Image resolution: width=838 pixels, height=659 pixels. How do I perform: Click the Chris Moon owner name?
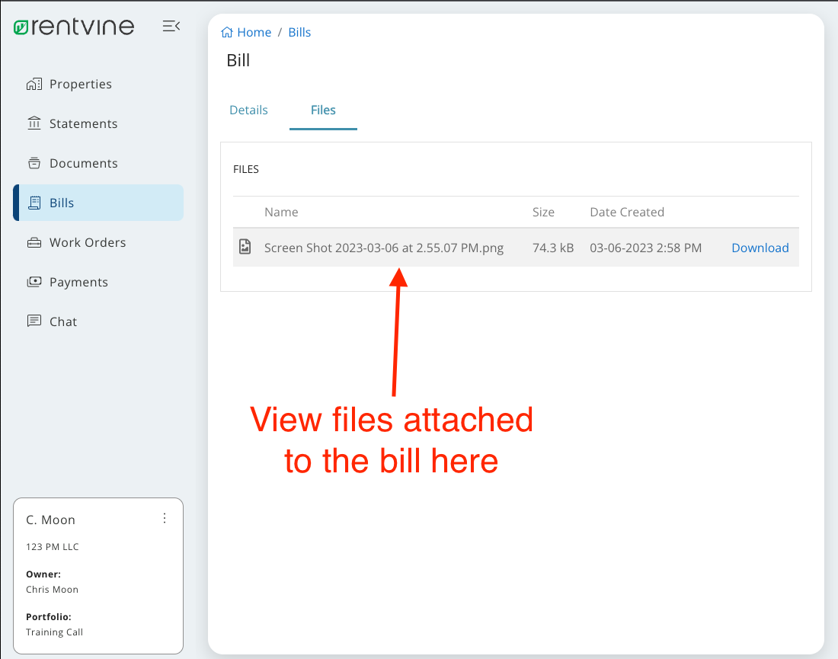click(x=52, y=589)
